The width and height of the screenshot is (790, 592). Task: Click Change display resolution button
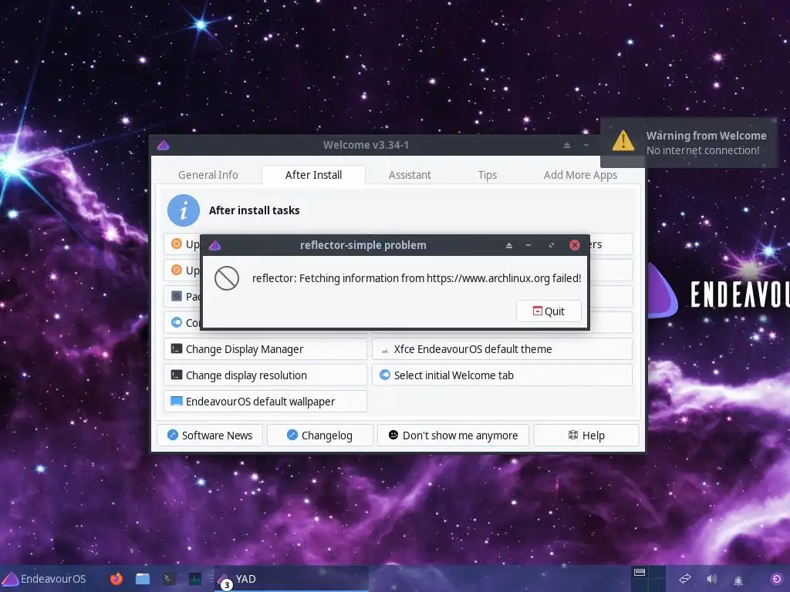click(x=265, y=375)
